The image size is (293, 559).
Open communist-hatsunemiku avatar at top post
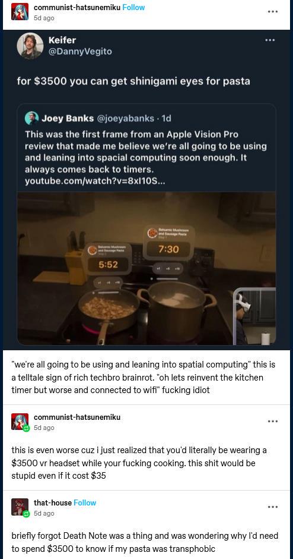point(20,12)
